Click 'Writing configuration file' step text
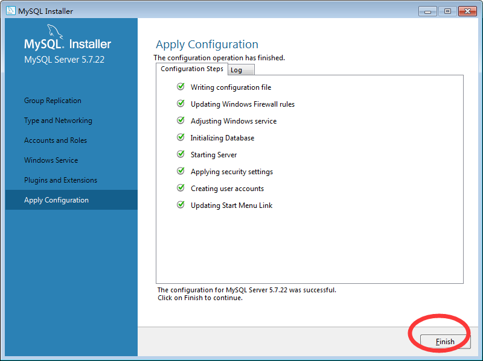 click(231, 87)
